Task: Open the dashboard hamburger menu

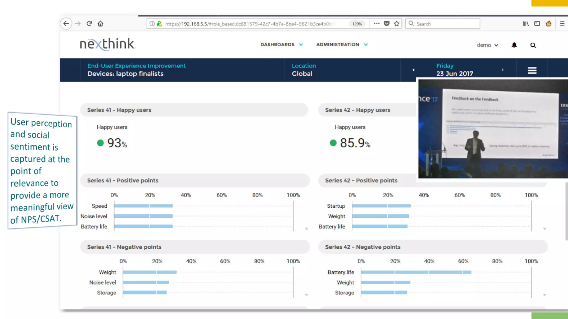Action: coord(532,70)
